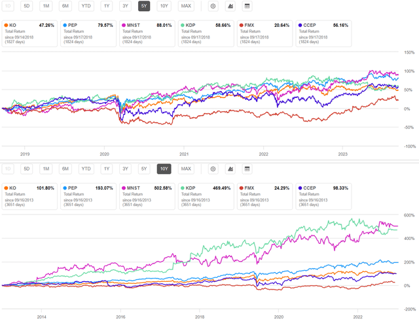Select 5D range on top chart

click(x=27, y=6)
